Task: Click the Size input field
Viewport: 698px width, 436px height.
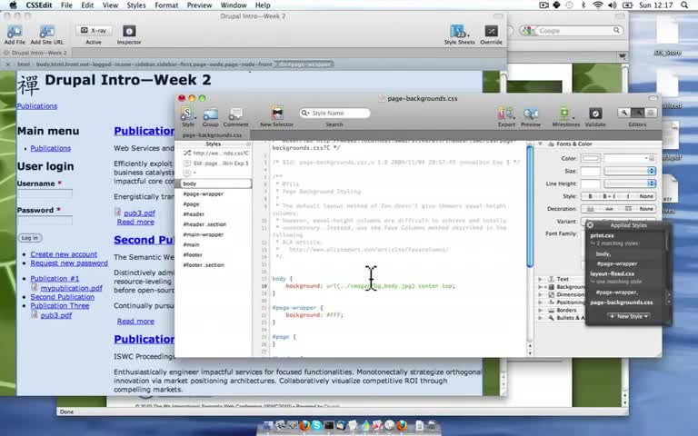Action: [590, 171]
